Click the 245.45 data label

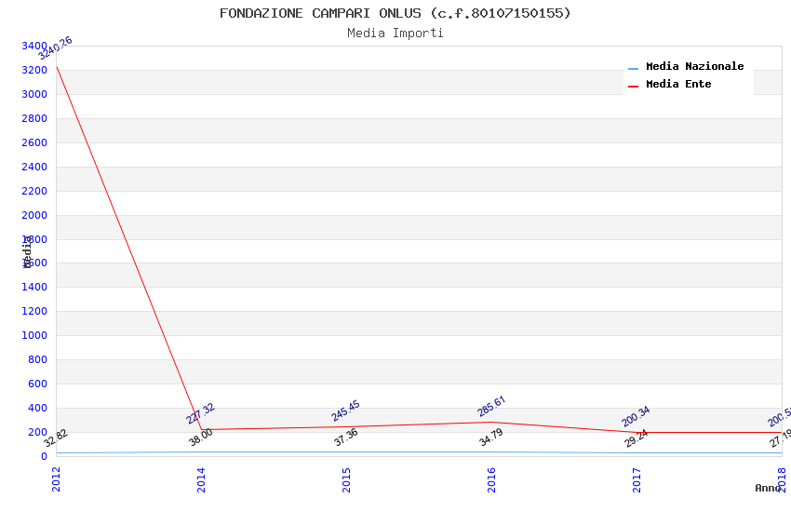tap(345, 411)
